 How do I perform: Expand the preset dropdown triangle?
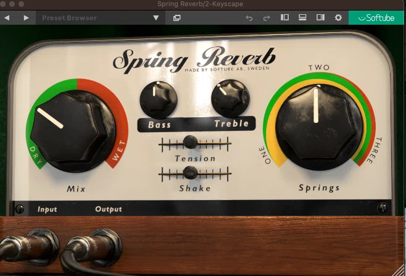pos(156,18)
